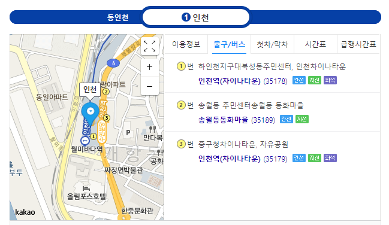The height and width of the screenshot is (225, 389).
Task: Click 짜장면박물관 label on the map
Action: point(123,170)
